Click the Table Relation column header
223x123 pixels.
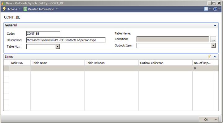111,63
